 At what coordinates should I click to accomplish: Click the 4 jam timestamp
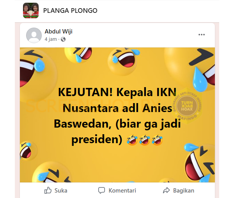(51, 39)
